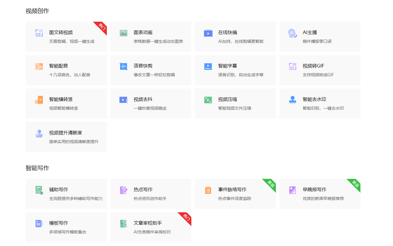
Task: Click the AI主播 avatar icon
Action: (x=292, y=33)
